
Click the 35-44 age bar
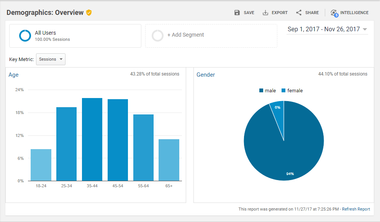coord(92,139)
